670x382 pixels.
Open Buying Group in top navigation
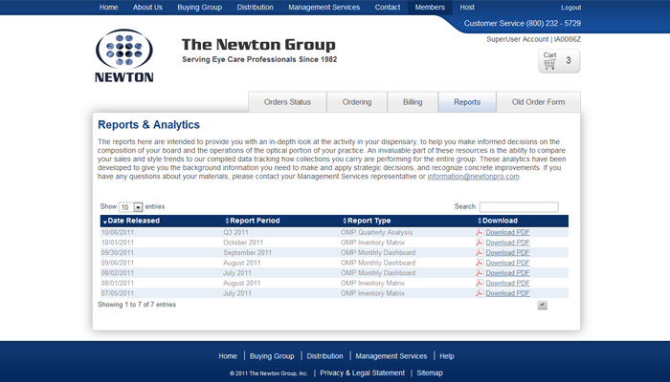(x=199, y=8)
